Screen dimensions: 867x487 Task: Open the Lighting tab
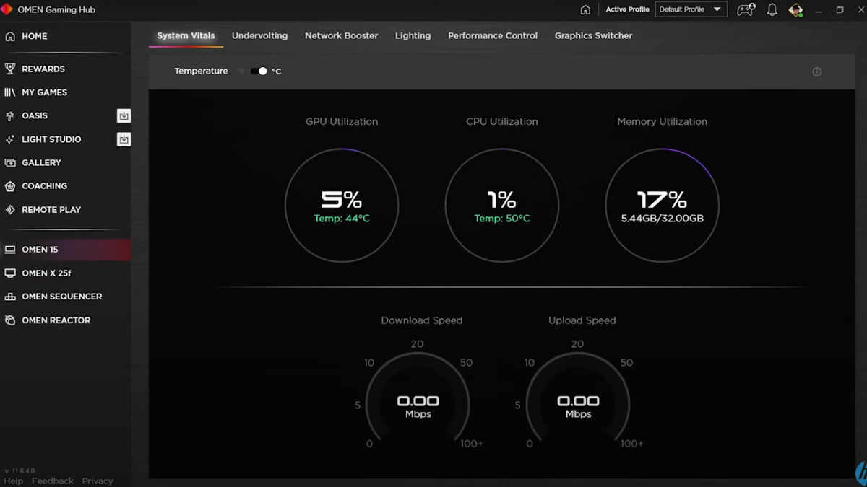[x=413, y=35]
